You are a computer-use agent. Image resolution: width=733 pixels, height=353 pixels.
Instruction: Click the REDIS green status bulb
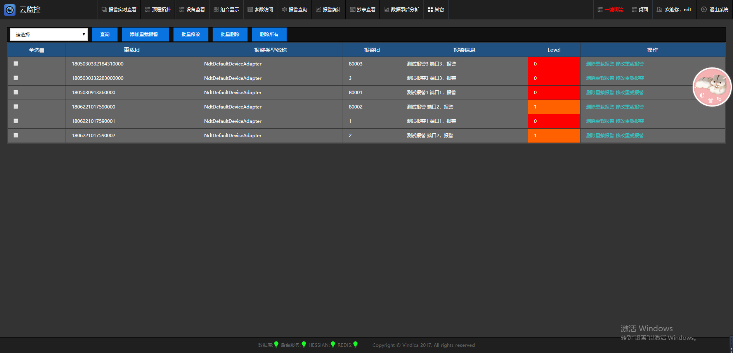(x=355, y=344)
